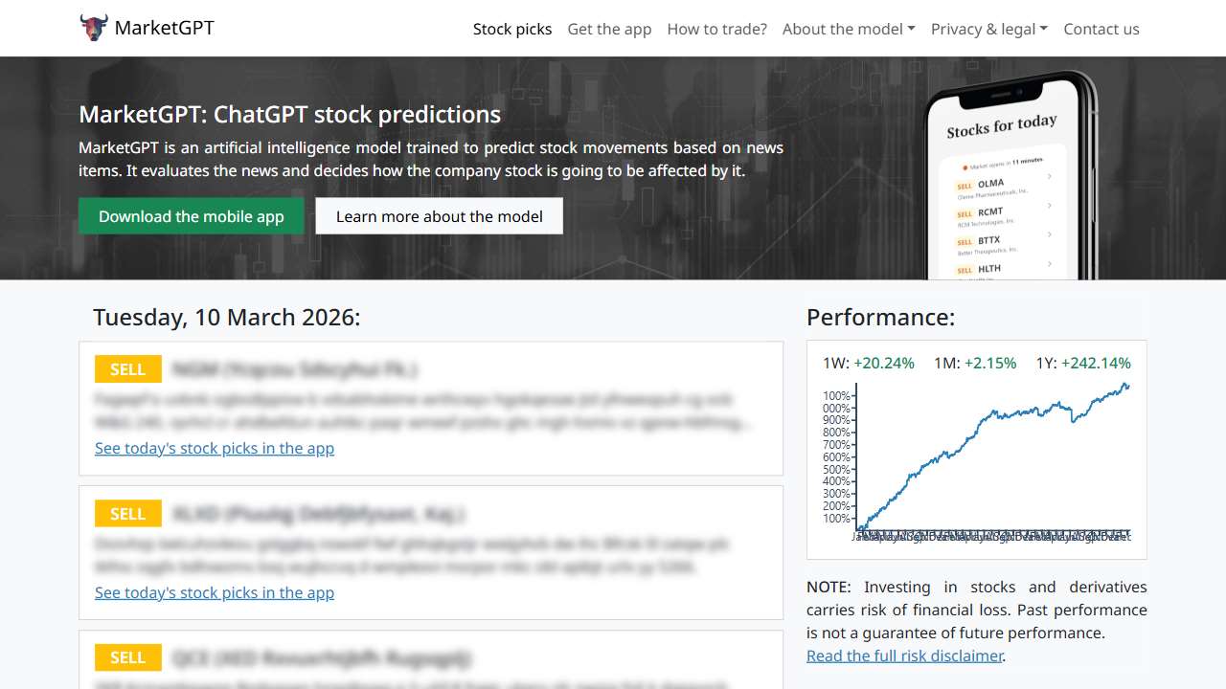Click the SELL badge on the XLKD card
The height and width of the screenshot is (689, 1226).
point(127,513)
